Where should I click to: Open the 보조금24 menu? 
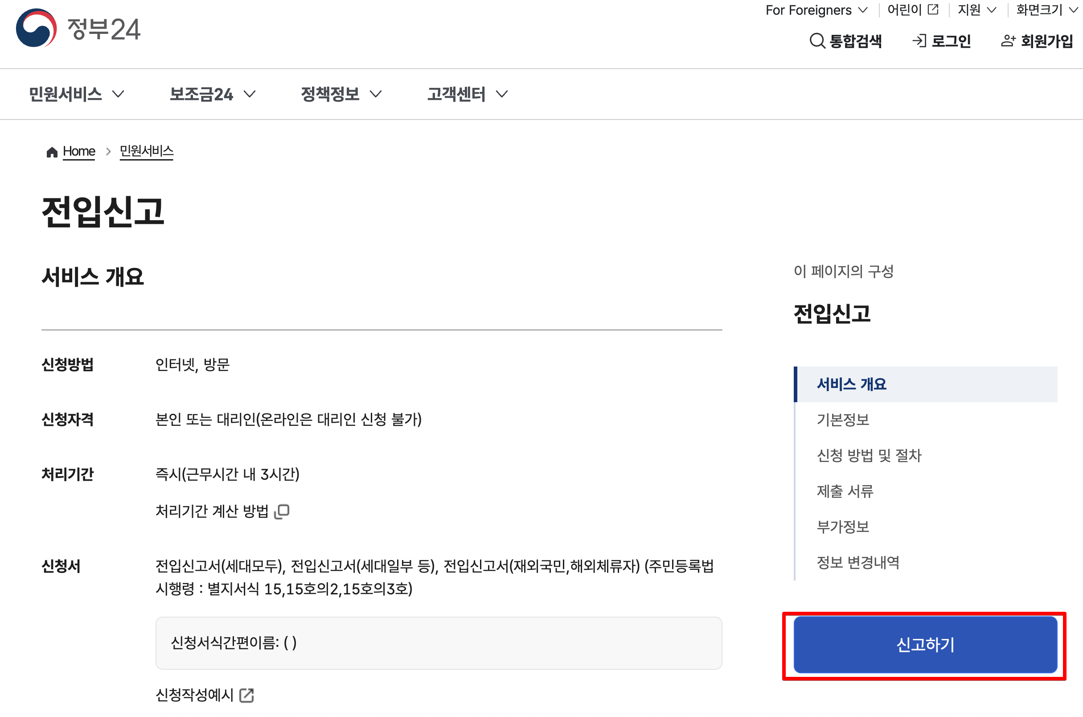(x=211, y=94)
